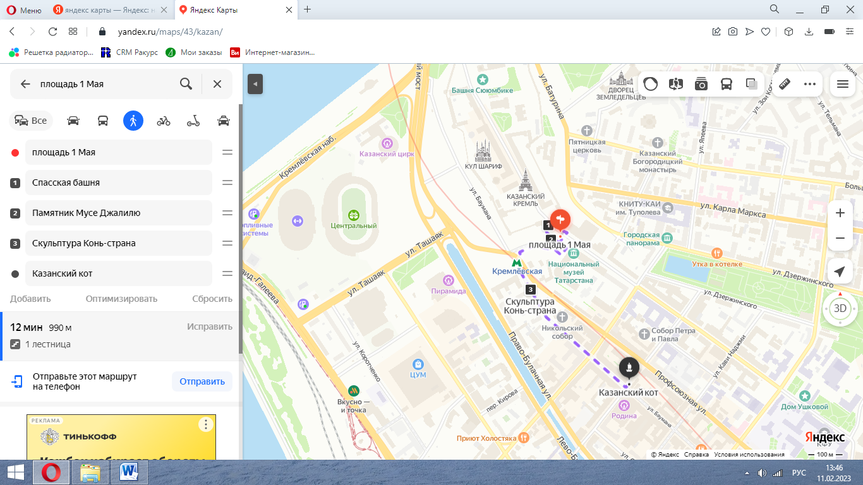This screenshot has height=485, width=863.
Task: Click Отправить to send route to phone
Action: [202, 381]
